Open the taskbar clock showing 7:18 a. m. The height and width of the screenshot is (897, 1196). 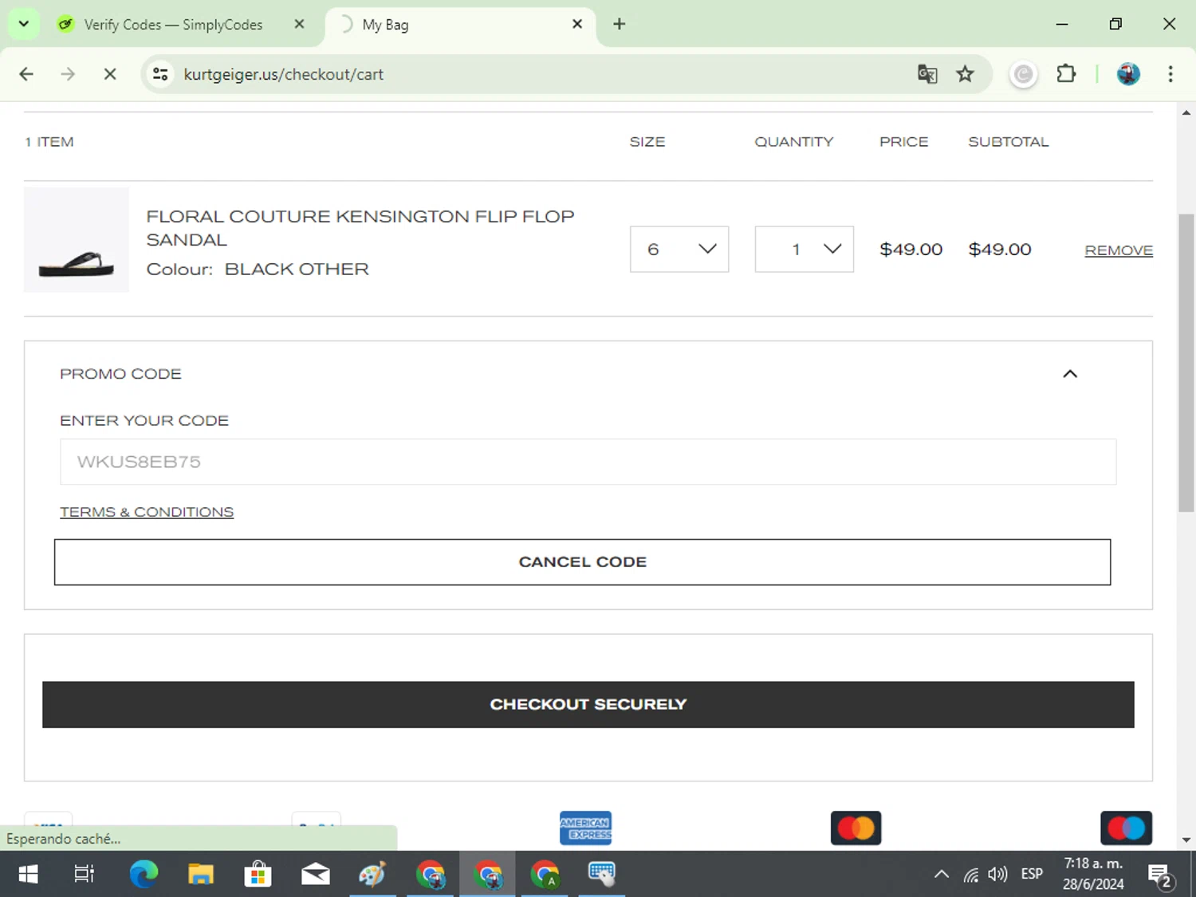coord(1093,874)
